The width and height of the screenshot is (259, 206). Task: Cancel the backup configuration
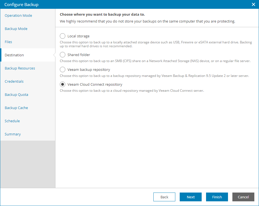243,197
